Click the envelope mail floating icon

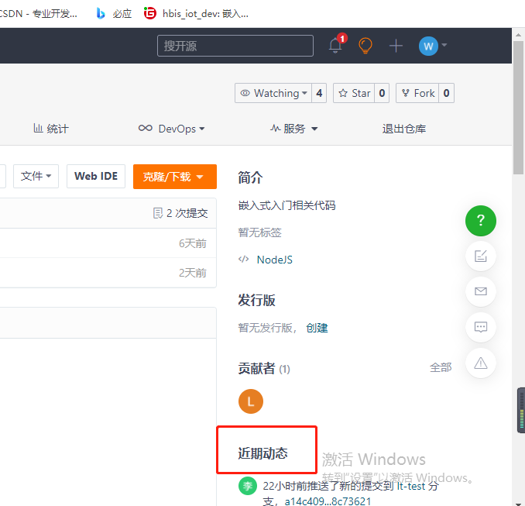tap(480, 291)
